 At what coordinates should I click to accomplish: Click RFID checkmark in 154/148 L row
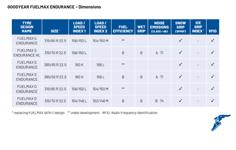point(212,101)
